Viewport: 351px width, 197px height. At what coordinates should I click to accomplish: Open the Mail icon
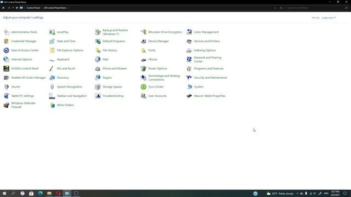(98, 60)
